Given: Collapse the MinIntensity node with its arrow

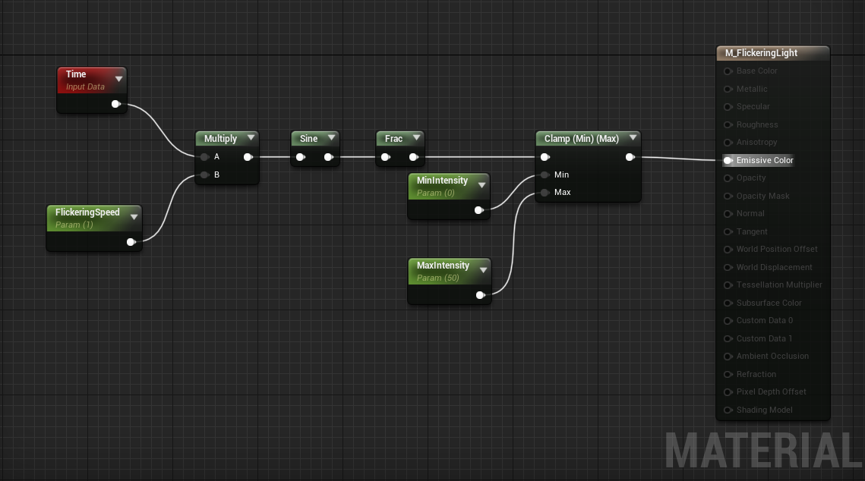Looking at the screenshot, I should [481, 185].
